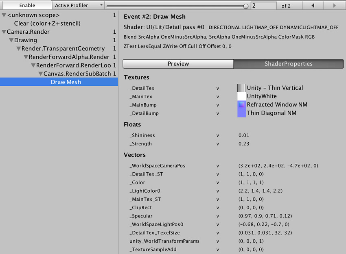The width and height of the screenshot is (346, 254).
Task: Click the Unity – Thin Vertical texture thumbnail
Action: pos(241,88)
